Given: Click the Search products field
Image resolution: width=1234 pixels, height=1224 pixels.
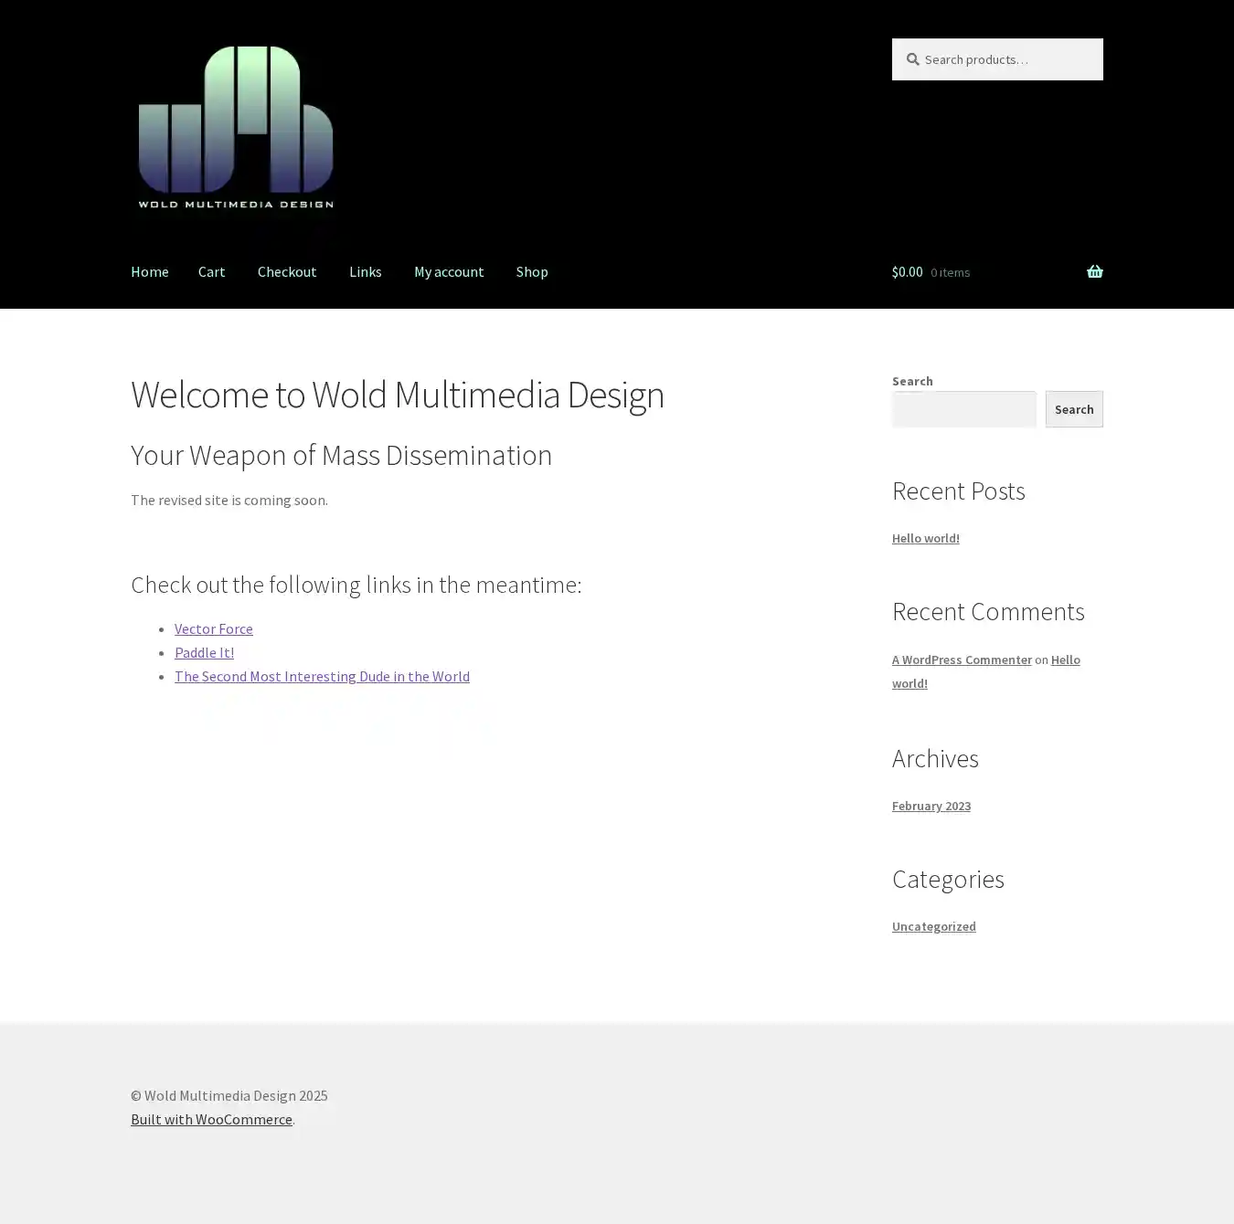Looking at the screenshot, I should (1005, 59).
